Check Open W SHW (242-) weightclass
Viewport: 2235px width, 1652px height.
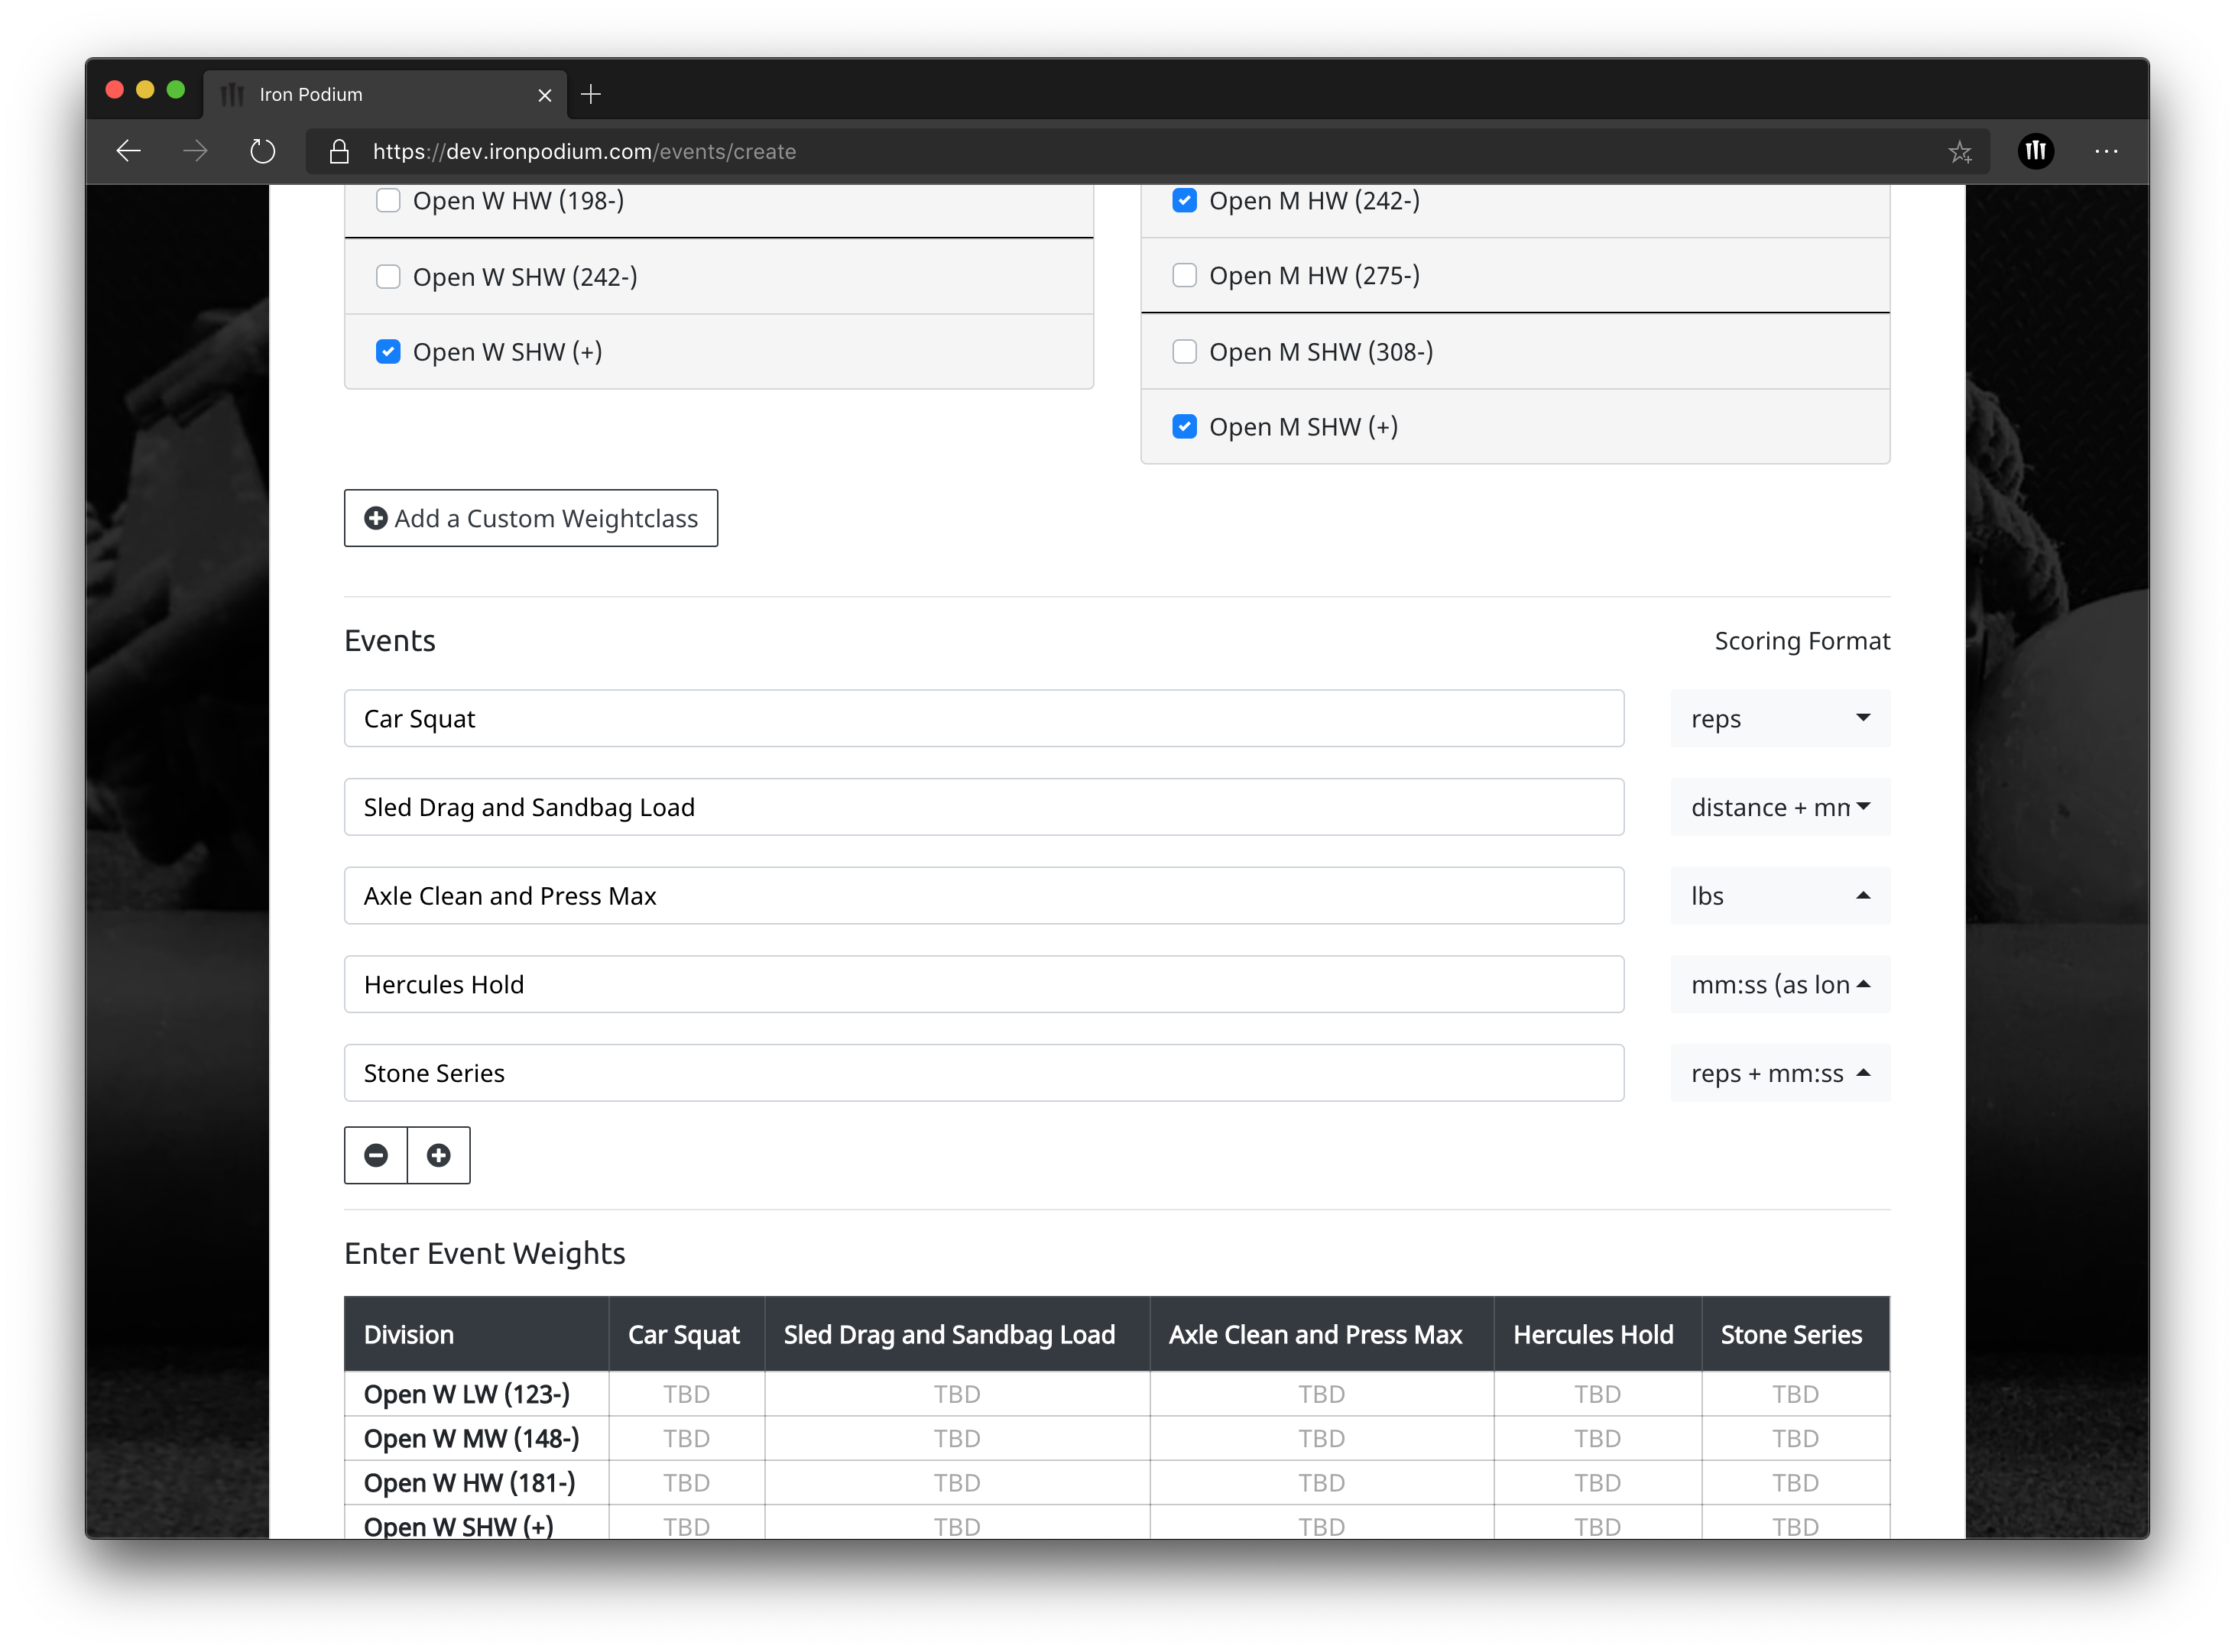[x=388, y=276]
